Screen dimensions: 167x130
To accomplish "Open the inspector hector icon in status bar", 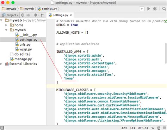I will [x=159, y=128].
